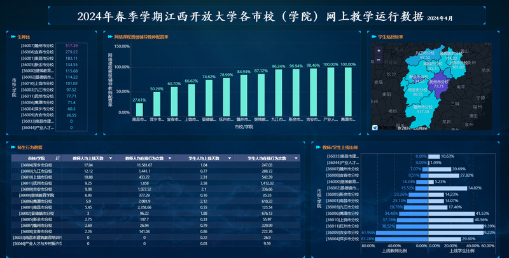Select the 98.46% bar for 吉安市
509x258 pixels.
tap(313, 92)
